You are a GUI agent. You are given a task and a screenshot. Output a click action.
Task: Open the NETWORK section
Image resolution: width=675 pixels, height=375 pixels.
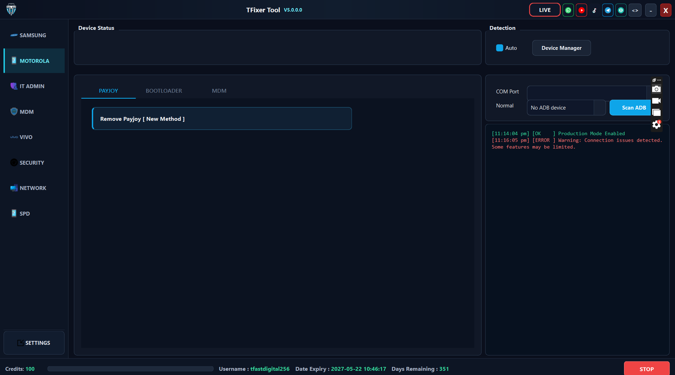click(x=34, y=188)
